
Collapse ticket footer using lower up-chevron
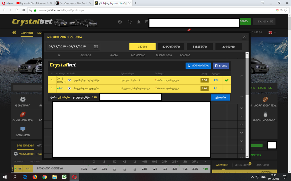coord(242,96)
